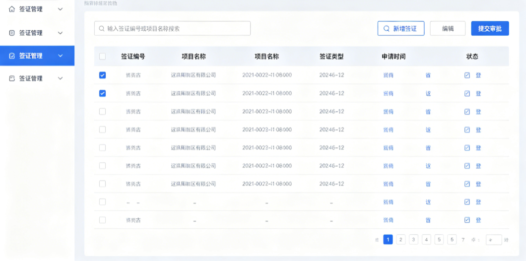The height and width of the screenshot is (261, 526).
Task: Click the 登 link in the first row
Action: pos(478,75)
